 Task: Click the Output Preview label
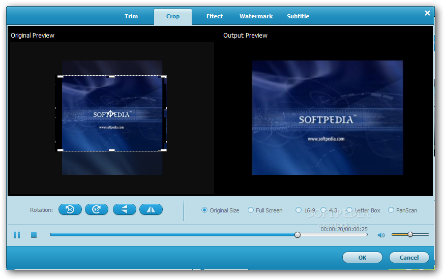pyautogui.click(x=245, y=36)
